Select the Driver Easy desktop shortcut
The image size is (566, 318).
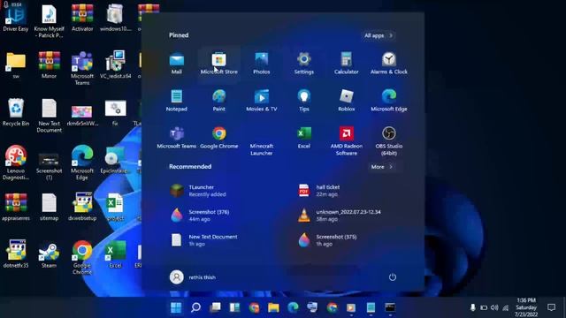[16, 19]
